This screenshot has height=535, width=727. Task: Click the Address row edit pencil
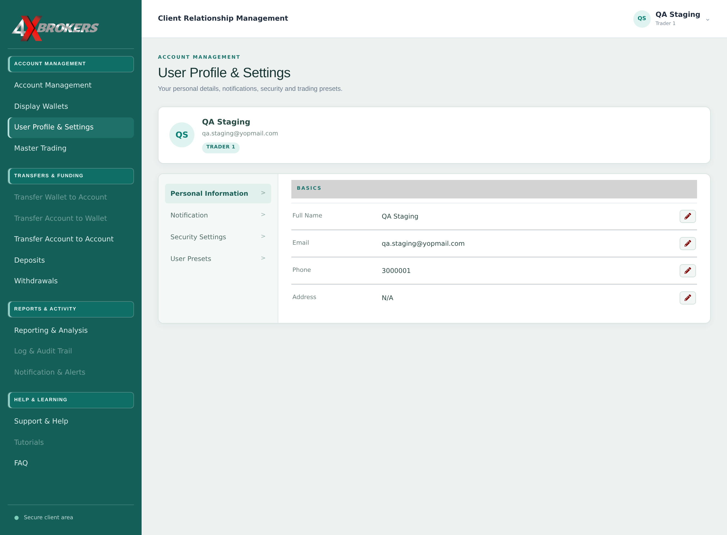[688, 298]
